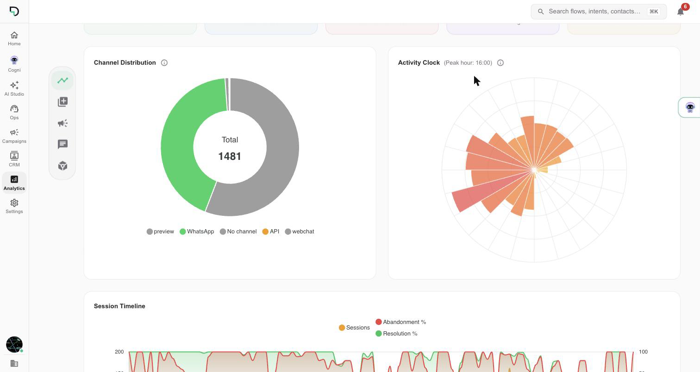700x372 pixels.
Task: Toggle Abandonment % series in timeline legend
Action: (x=401, y=322)
